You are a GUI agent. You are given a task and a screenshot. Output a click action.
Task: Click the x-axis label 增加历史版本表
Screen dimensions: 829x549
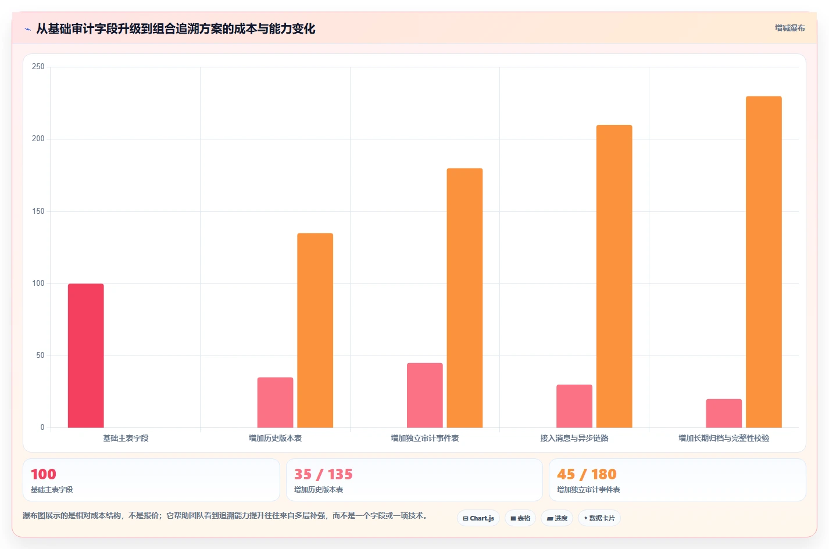[x=276, y=438]
